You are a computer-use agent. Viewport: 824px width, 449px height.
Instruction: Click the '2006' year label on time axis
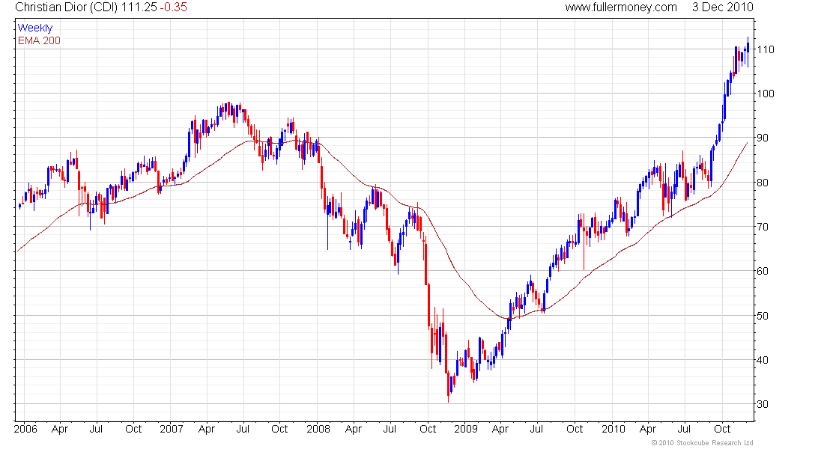(25, 429)
